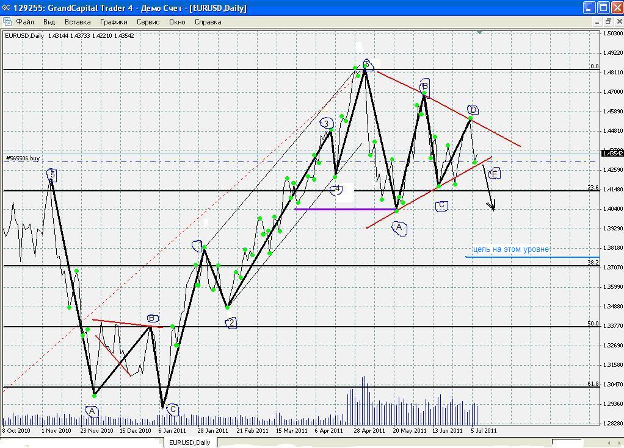Click the 1.31580 price scale label
Image resolution: width=624 pixels, height=448 pixels.
[x=613, y=365]
